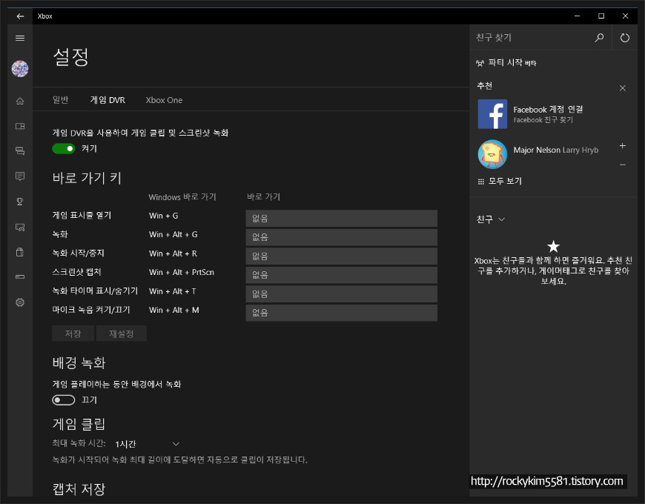
Task: Enable the background recording toggle
Action: (x=63, y=400)
